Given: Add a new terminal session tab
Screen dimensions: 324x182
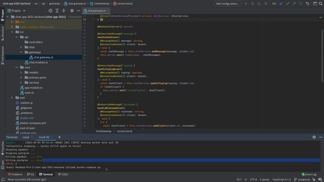Looking at the screenshot, I should [x=59, y=137].
